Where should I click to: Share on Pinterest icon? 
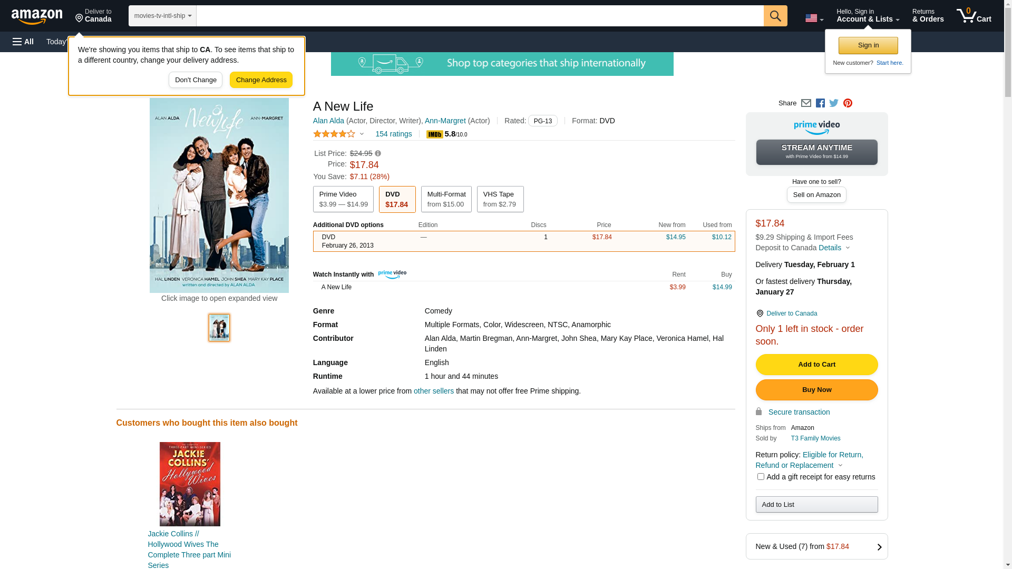click(848, 103)
